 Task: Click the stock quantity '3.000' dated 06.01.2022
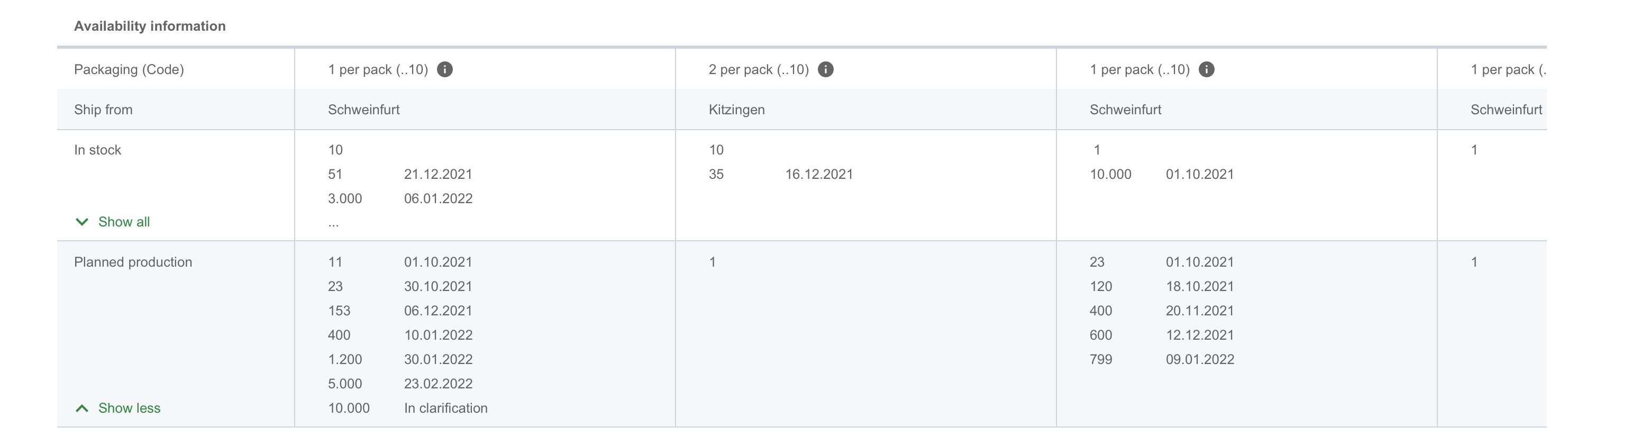click(344, 198)
